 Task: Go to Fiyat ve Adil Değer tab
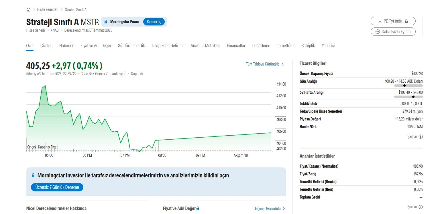(96, 46)
